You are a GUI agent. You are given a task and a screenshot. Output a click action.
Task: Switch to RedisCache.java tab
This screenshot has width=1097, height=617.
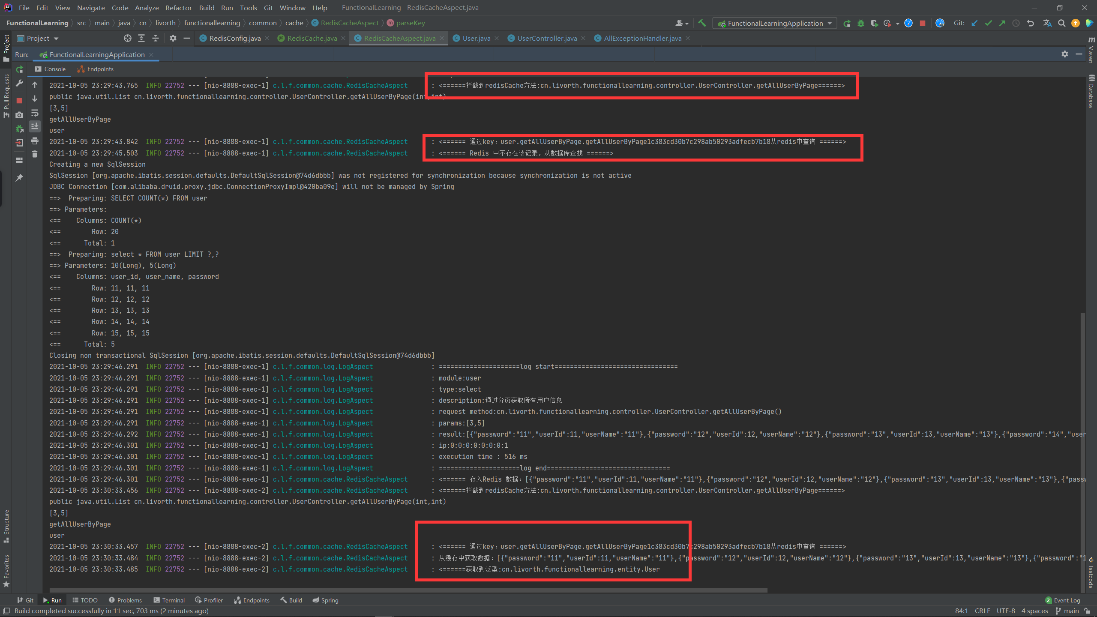(x=312, y=39)
